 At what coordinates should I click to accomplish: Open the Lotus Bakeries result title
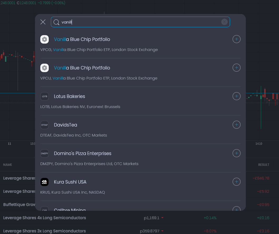(x=69, y=96)
